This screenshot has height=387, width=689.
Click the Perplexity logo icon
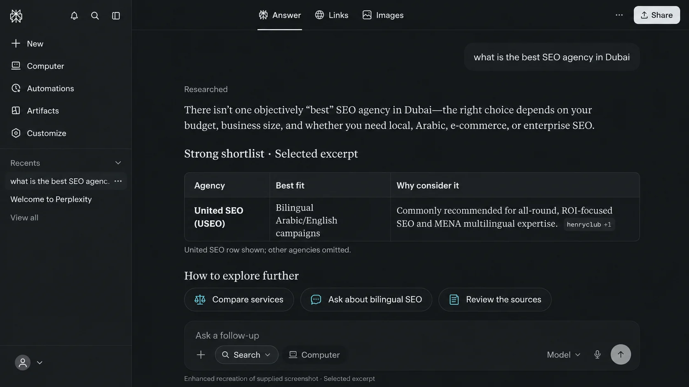point(16,16)
